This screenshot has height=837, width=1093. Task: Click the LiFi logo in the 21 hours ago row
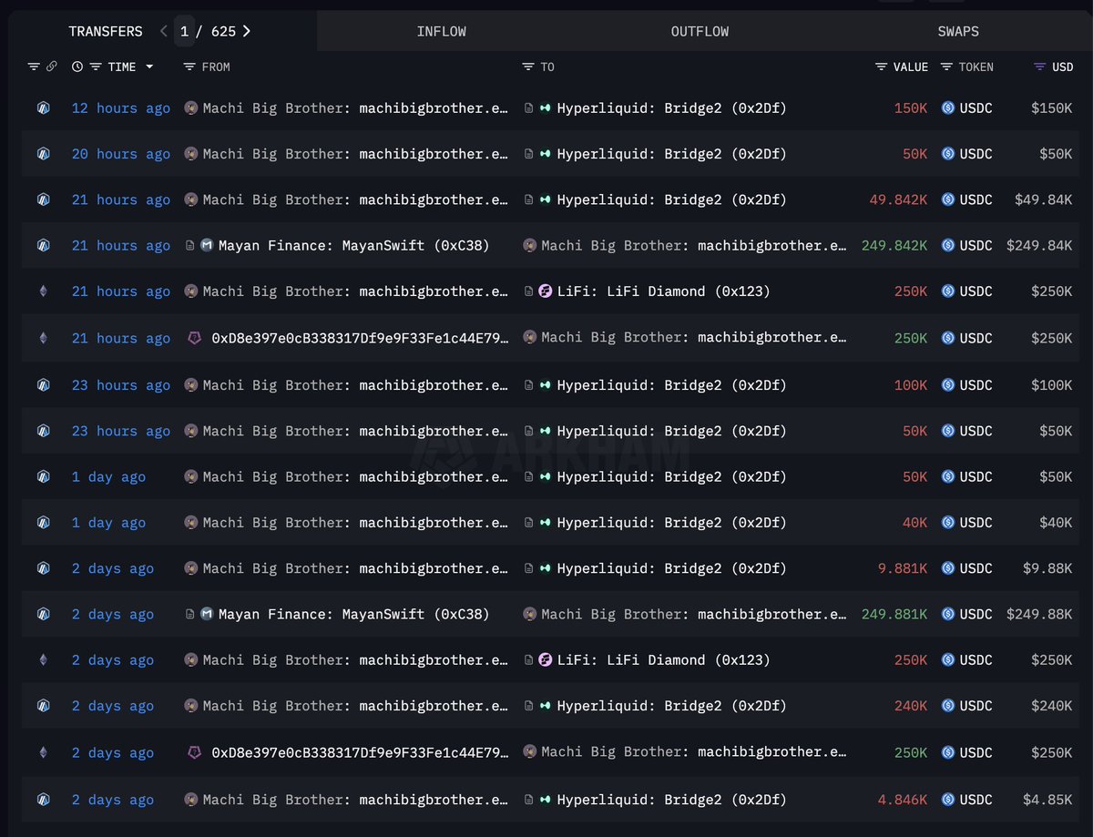546,291
